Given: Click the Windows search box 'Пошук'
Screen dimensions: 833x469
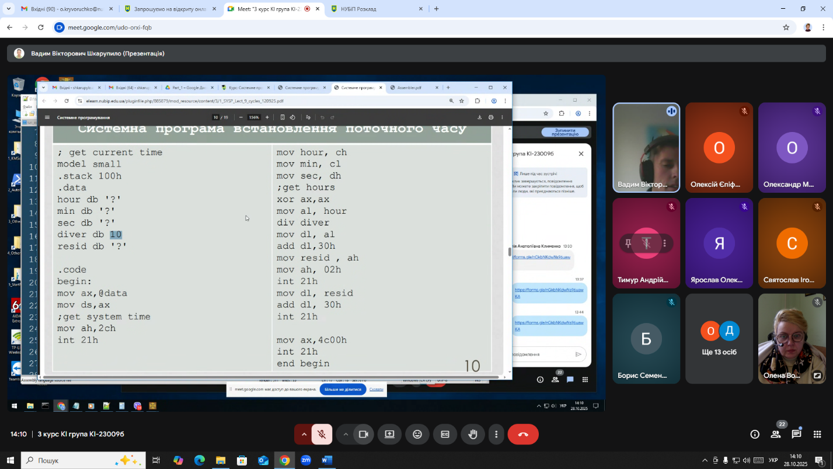Looking at the screenshot, I should click(82, 460).
